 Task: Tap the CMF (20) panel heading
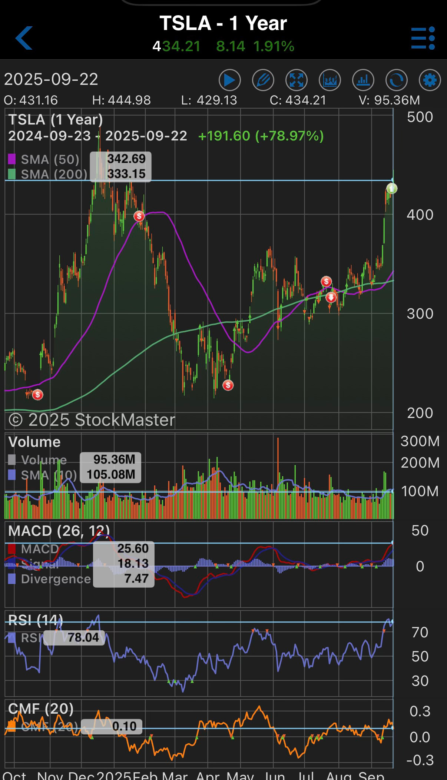click(41, 709)
